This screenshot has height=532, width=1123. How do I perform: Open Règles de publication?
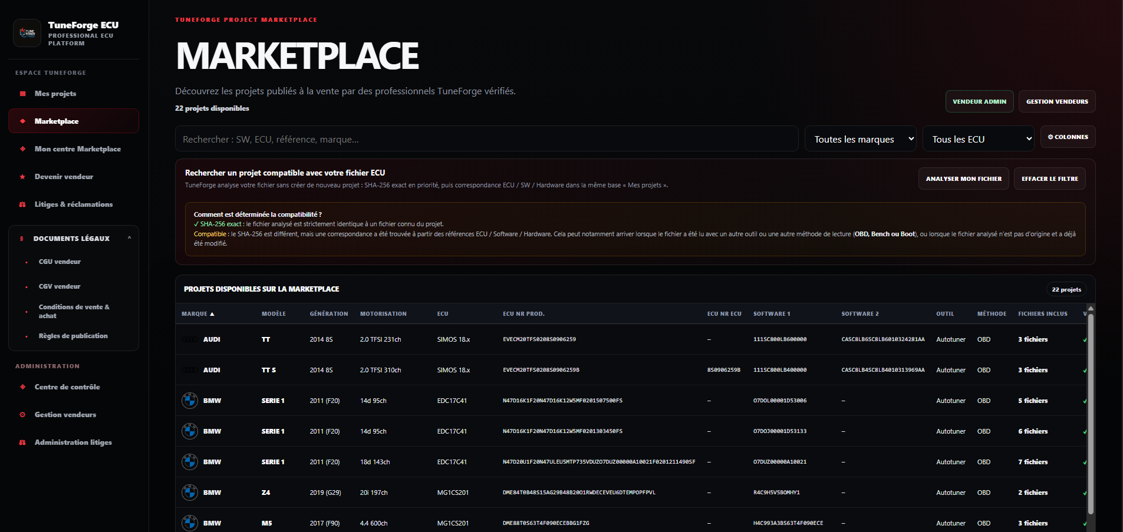pos(73,336)
